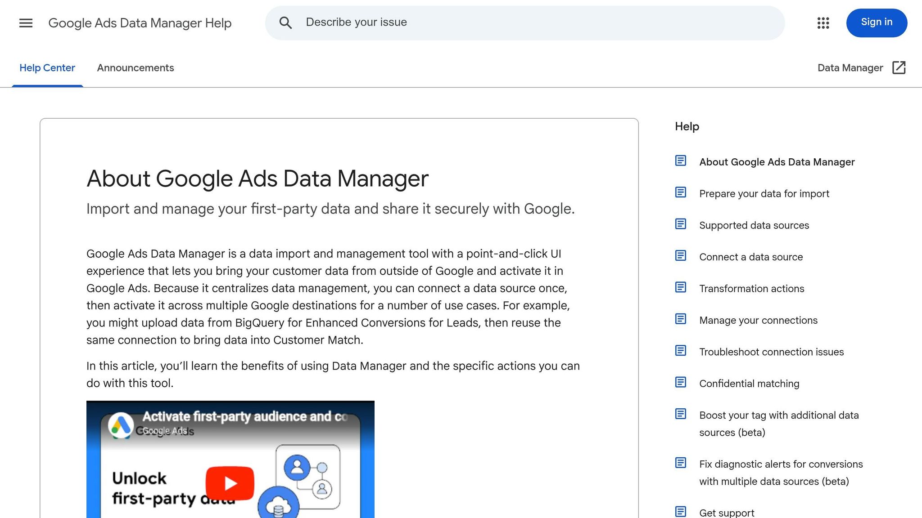The height and width of the screenshot is (518, 922).
Task: Open Troubleshoot connection issues article
Action: (x=771, y=352)
